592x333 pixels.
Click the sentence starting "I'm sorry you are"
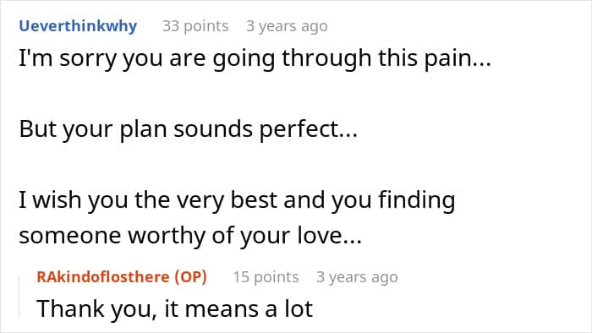coord(255,59)
